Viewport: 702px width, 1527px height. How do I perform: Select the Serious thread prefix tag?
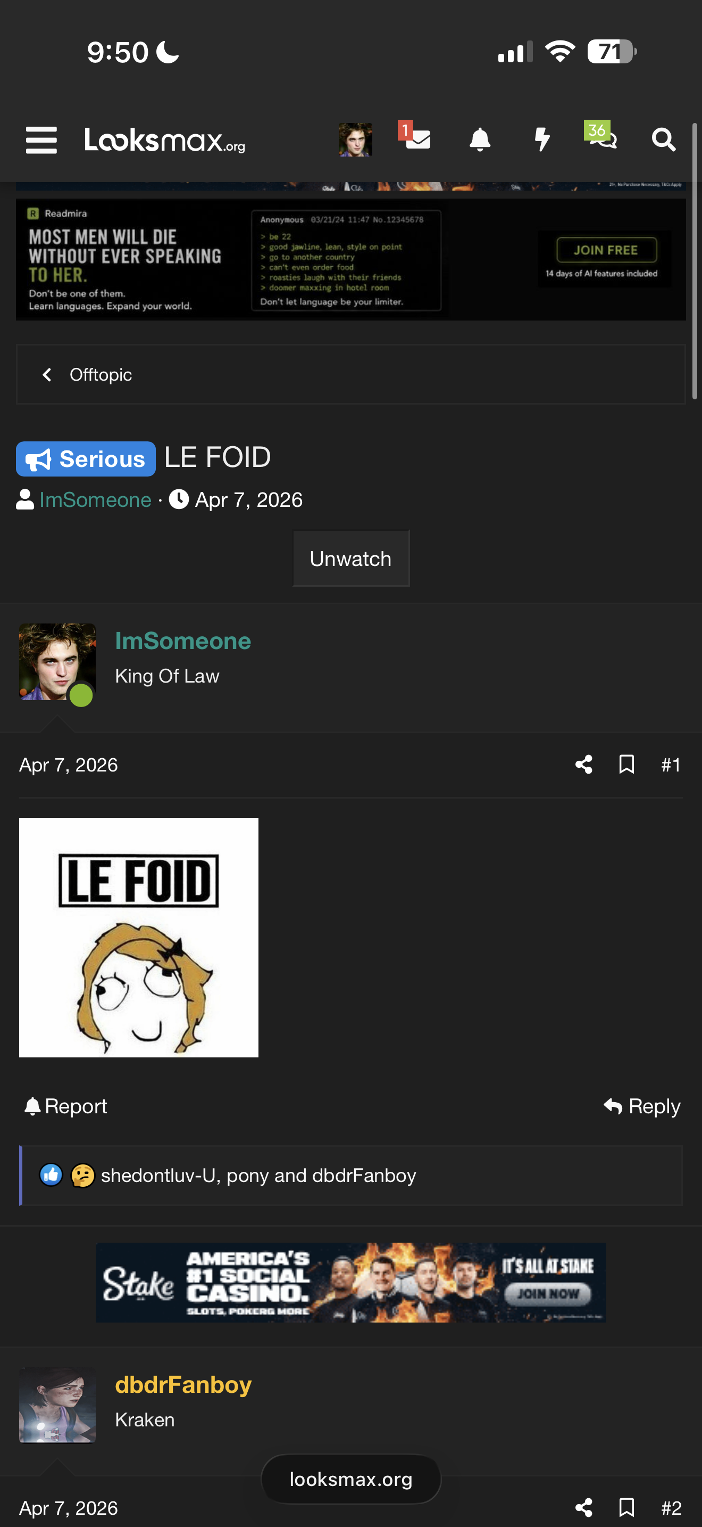point(86,459)
